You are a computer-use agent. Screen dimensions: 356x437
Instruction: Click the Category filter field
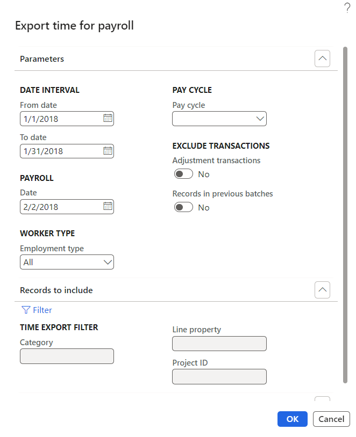tap(67, 356)
